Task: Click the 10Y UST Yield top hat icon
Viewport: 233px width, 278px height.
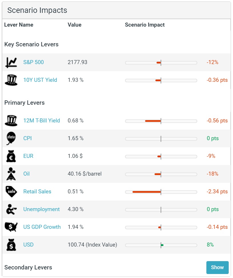Action: (11, 80)
